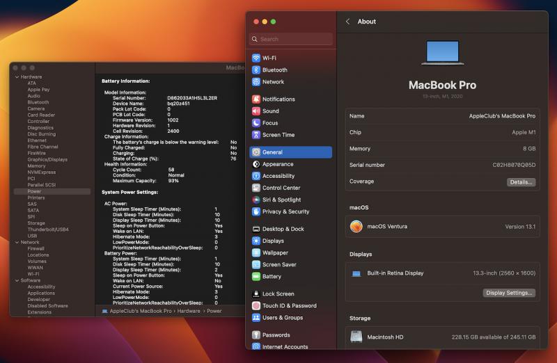Open Display Settings button
The width and height of the screenshot is (557, 363).
510,293
